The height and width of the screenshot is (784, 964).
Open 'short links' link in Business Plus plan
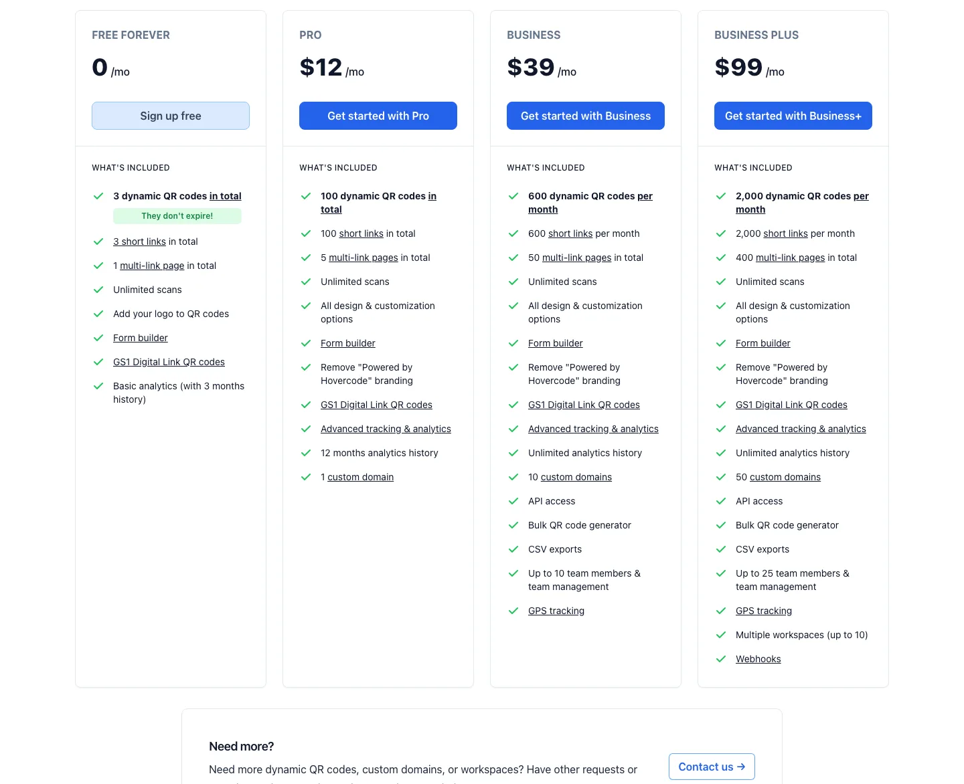(785, 233)
